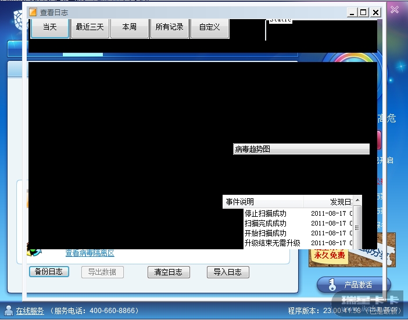Click the 备份日志 button
Screen dimensions: 408x320
49,272
